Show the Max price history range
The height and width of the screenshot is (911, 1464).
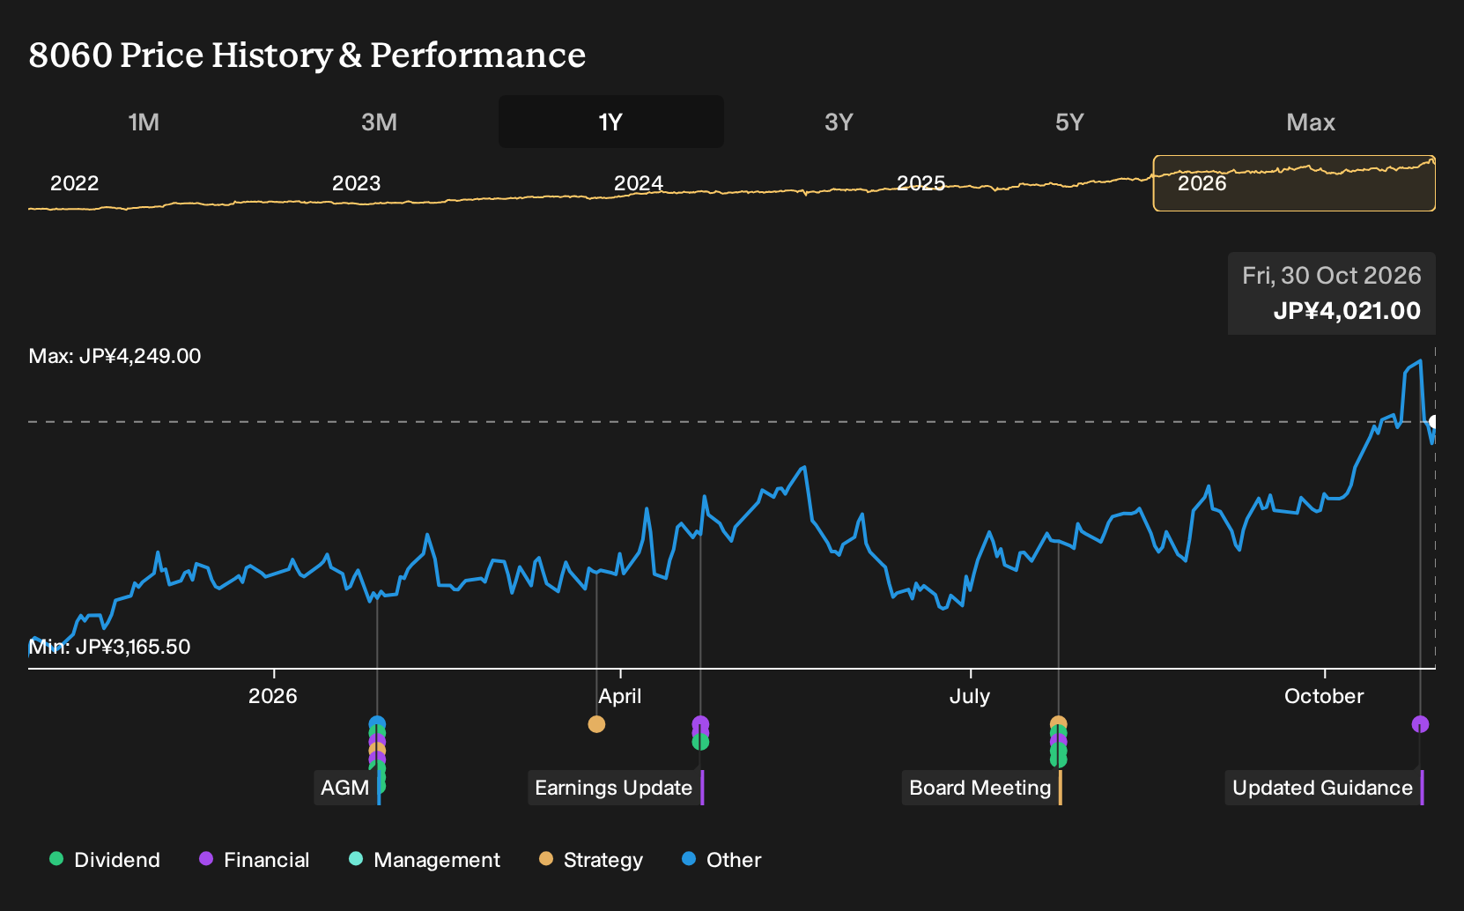1311,122
